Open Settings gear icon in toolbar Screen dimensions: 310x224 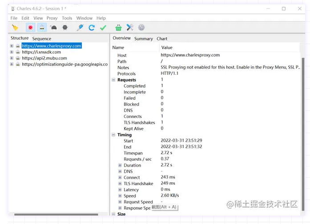click(141, 28)
